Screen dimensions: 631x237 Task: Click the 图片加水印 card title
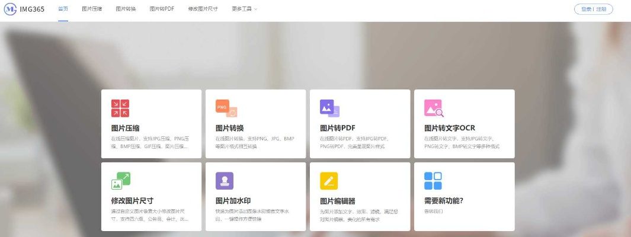pyautogui.click(x=234, y=201)
